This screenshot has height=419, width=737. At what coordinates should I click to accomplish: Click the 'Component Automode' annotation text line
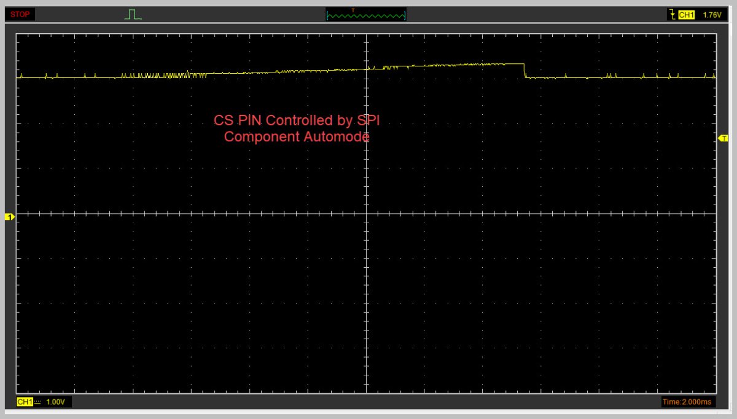[x=297, y=136]
